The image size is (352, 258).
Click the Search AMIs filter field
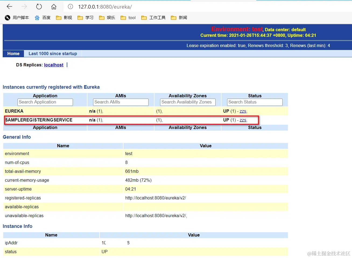(x=121, y=102)
